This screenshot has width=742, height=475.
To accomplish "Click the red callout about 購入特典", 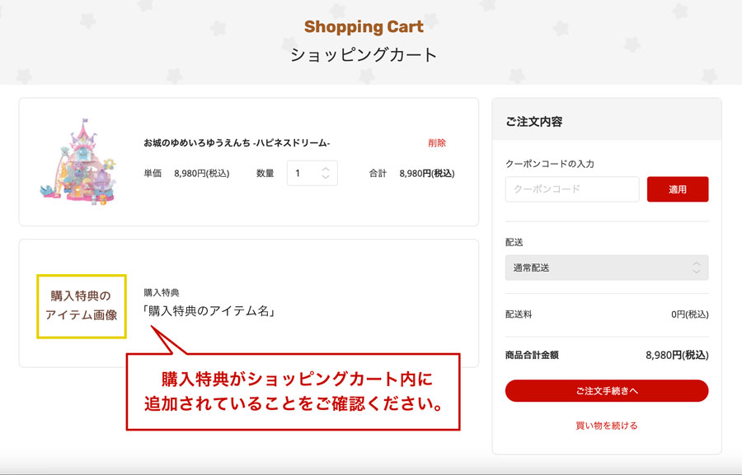I will [x=293, y=391].
